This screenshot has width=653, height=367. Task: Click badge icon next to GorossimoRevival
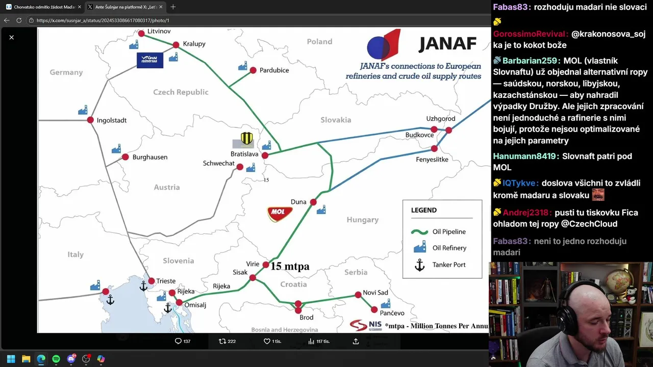coord(497,22)
